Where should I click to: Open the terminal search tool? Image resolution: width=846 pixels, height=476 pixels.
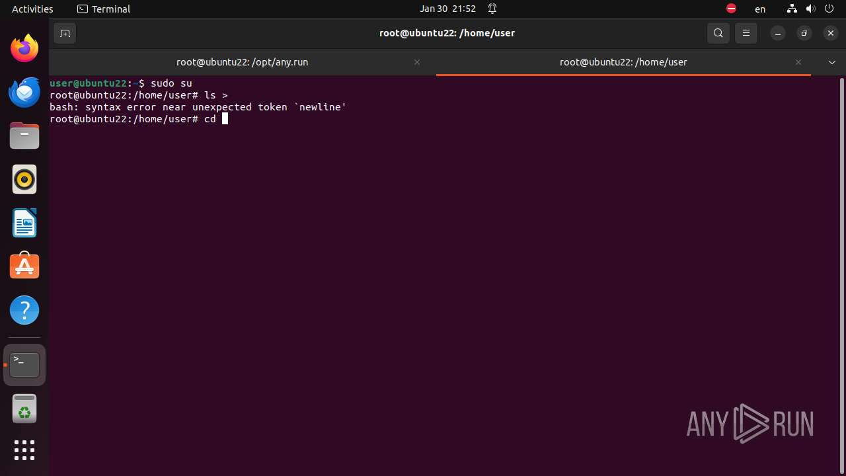[718, 33]
